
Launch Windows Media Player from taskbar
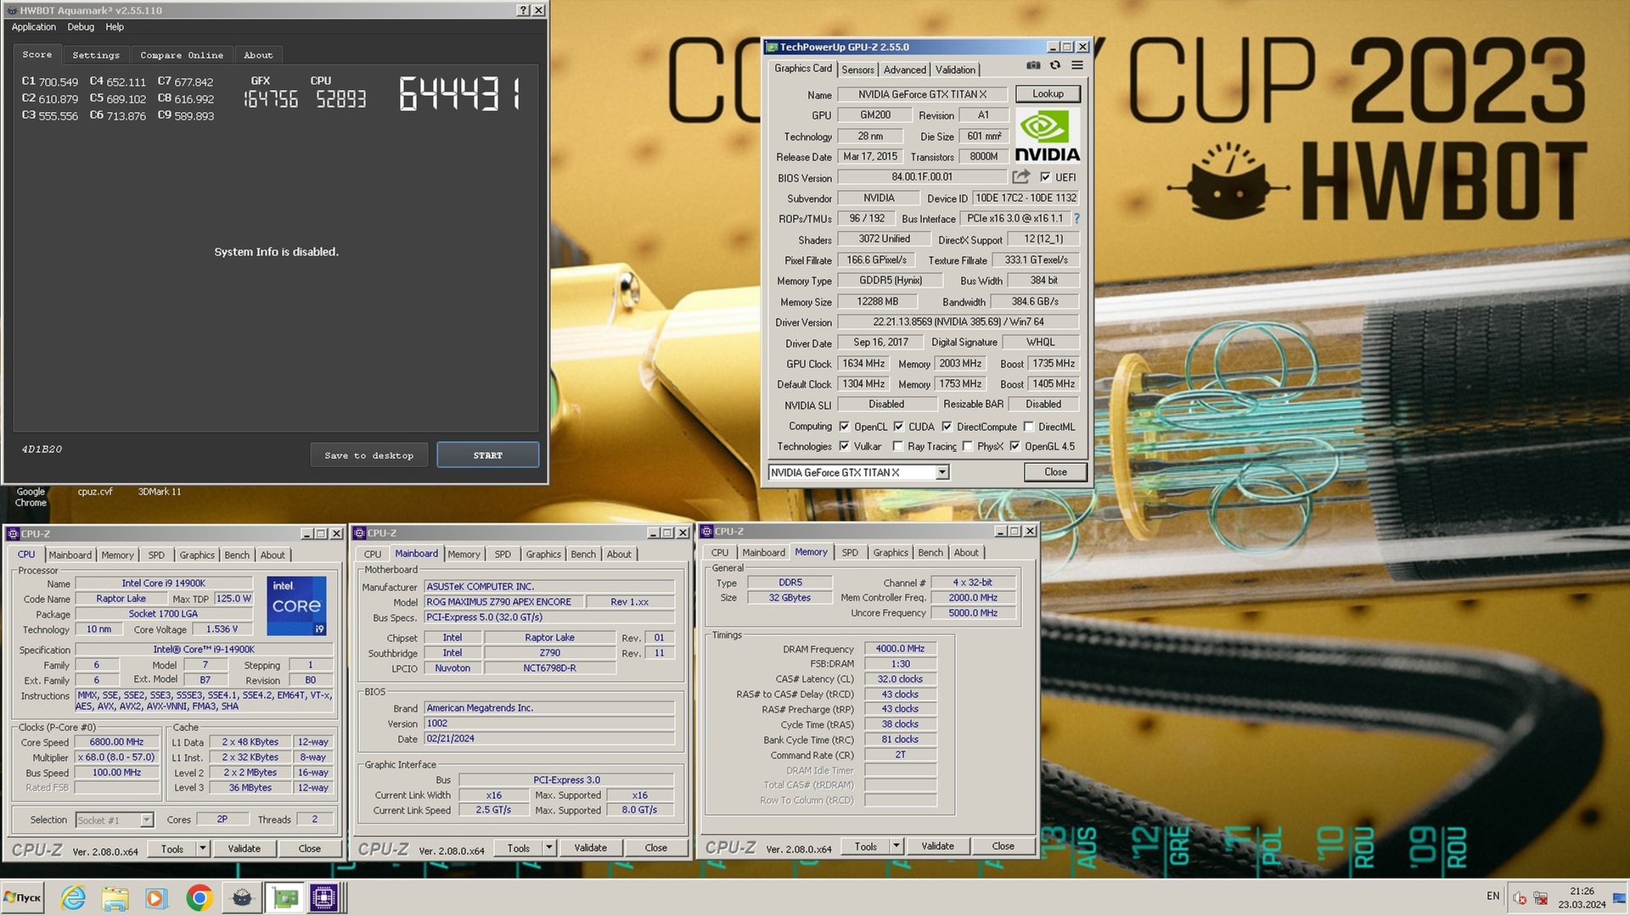[x=155, y=897]
